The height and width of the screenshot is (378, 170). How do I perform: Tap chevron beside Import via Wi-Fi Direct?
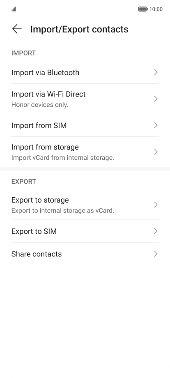156,99
